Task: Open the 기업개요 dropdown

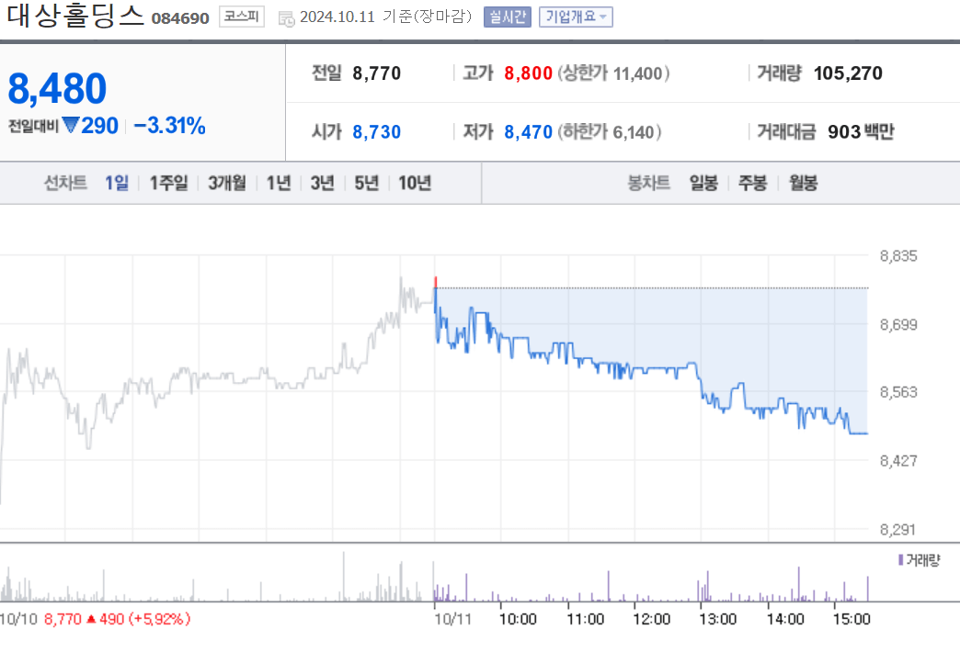Action: click(x=576, y=17)
